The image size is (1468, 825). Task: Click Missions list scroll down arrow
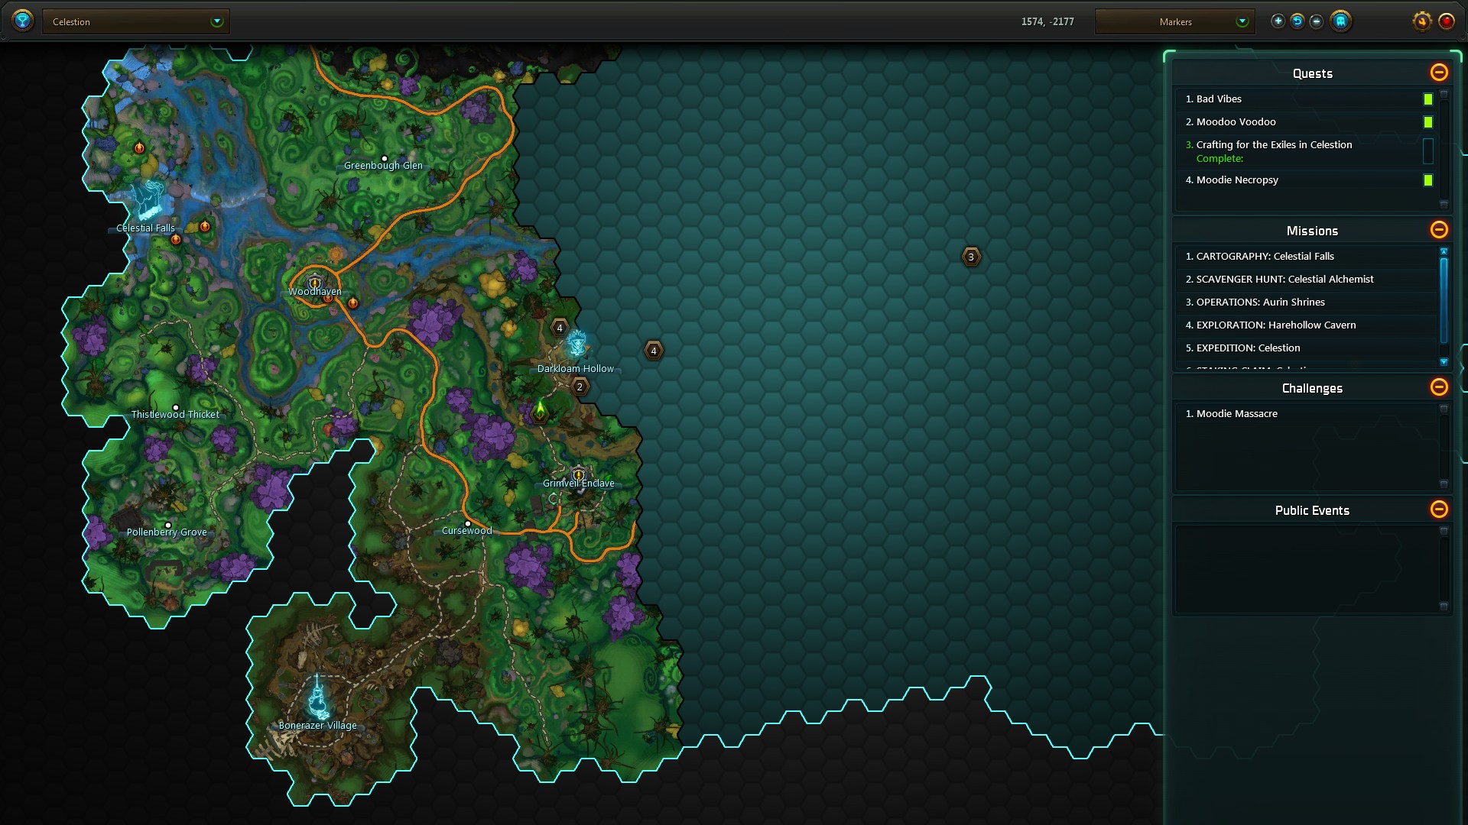click(1444, 362)
